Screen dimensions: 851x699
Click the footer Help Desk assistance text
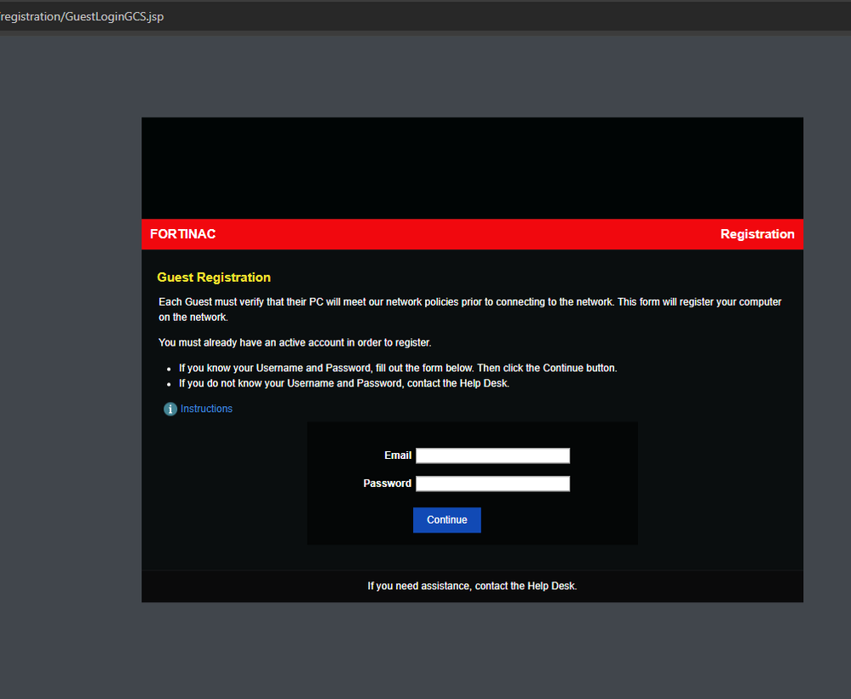click(472, 587)
